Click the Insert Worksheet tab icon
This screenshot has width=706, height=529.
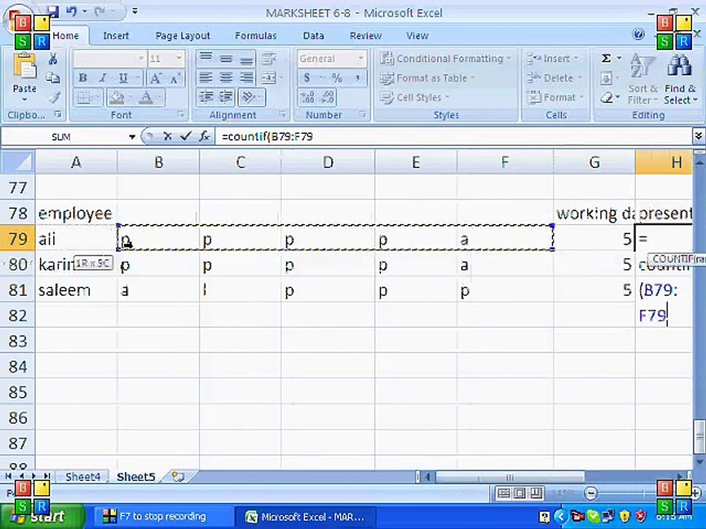pyautogui.click(x=178, y=476)
